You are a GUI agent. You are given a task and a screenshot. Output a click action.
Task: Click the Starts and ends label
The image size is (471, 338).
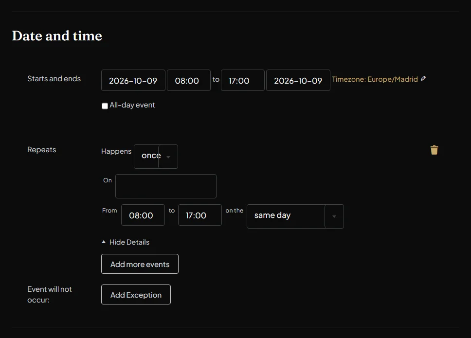(54, 79)
